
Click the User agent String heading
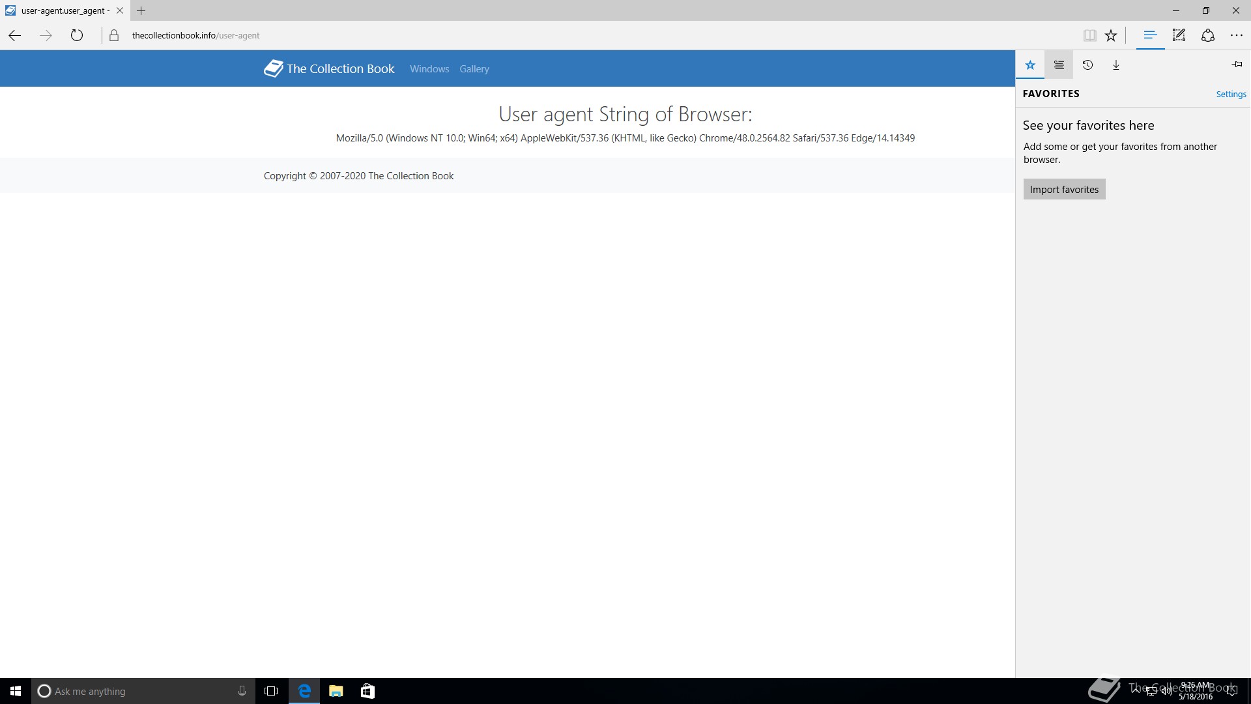625,114
